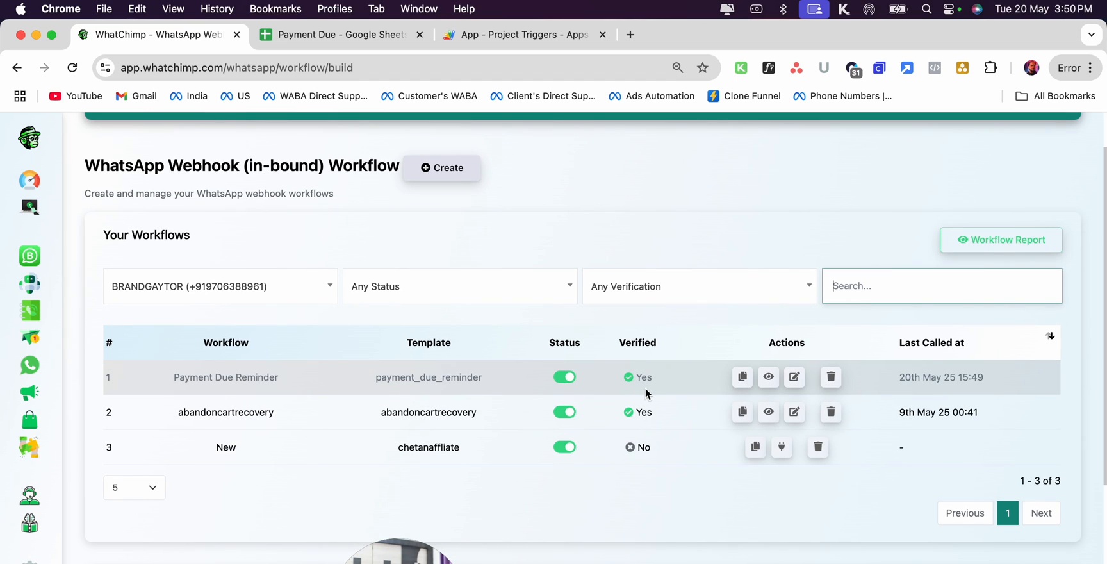This screenshot has height=564, width=1107.
Task: Open the green megaphone sidebar icon
Action: click(29, 392)
